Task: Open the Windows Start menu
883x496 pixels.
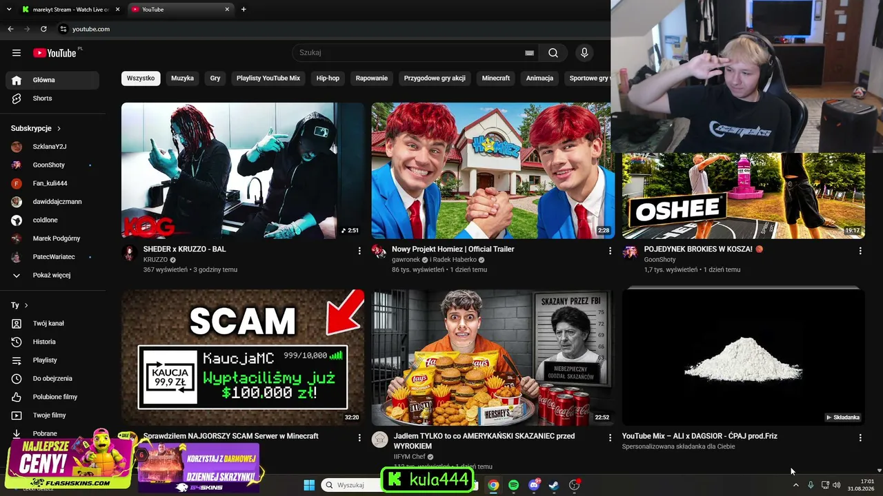Action: click(309, 485)
